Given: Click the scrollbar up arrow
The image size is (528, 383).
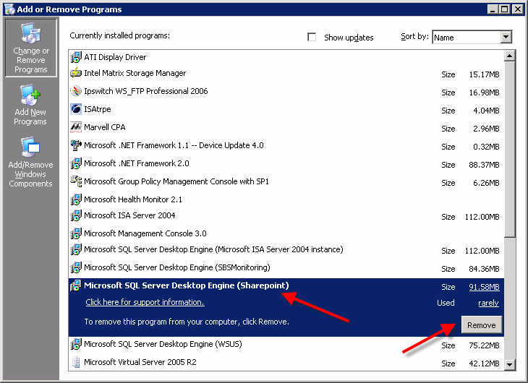Looking at the screenshot, I should [510, 56].
